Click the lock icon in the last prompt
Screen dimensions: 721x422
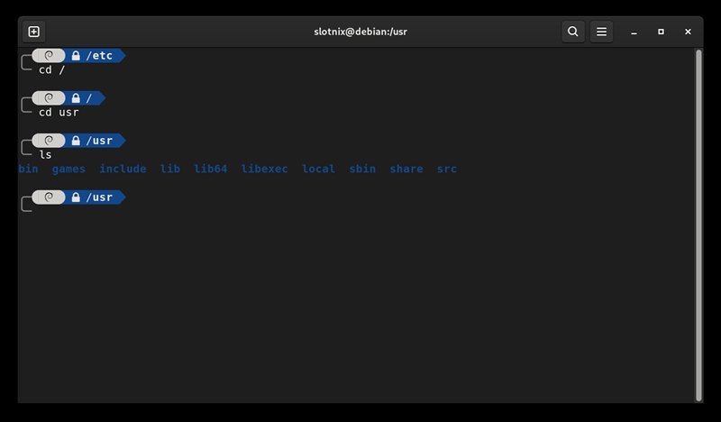[76, 197]
